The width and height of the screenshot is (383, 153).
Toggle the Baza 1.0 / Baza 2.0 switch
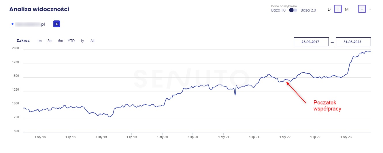(293, 10)
